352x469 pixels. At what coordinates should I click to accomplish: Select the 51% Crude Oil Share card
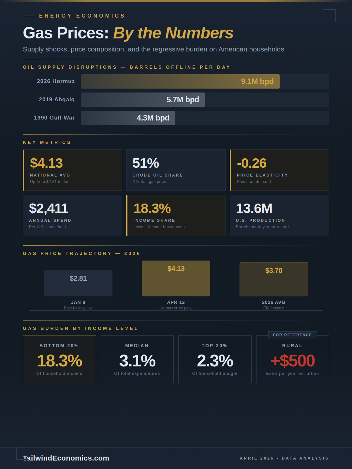[x=176, y=170]
